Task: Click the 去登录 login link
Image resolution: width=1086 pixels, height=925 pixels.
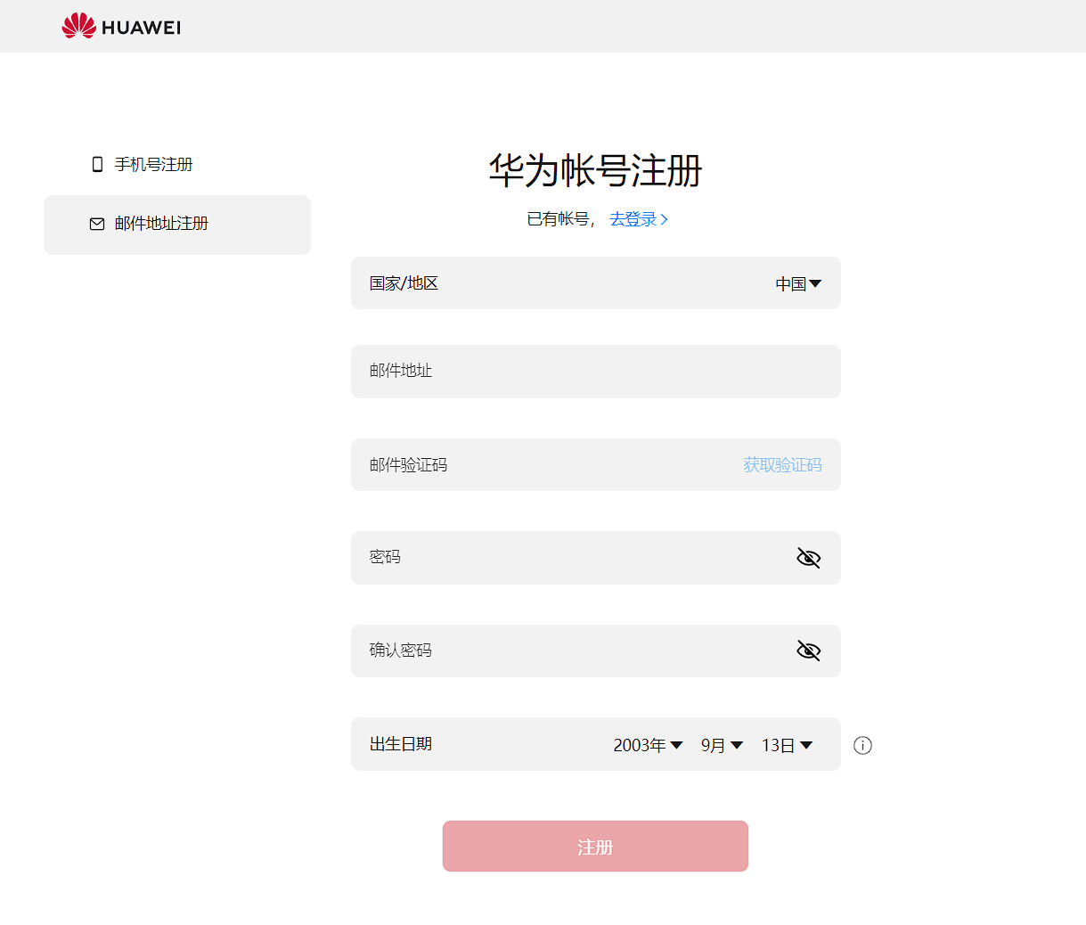Action: click(639, 219)
